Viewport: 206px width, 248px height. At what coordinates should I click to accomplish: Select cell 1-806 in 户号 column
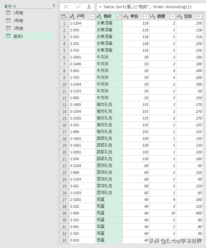[82, 172]
